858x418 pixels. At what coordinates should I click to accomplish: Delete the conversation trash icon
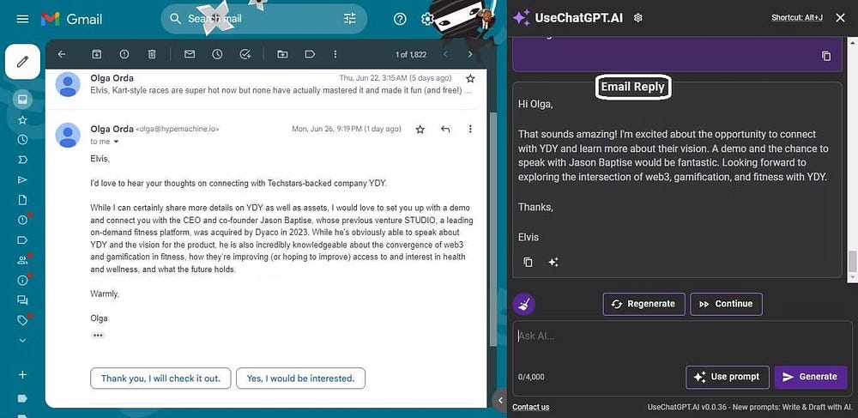coord(152,54)
